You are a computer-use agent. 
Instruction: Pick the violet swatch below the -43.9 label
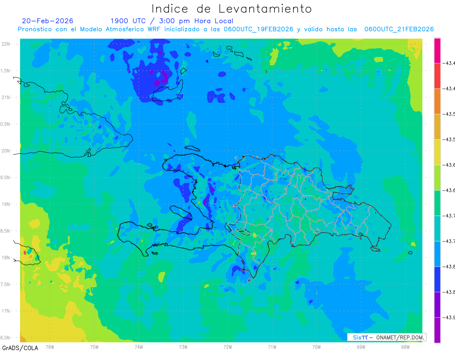[437, 330]
